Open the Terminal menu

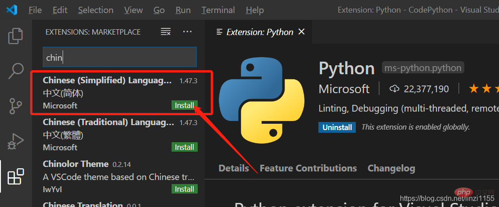218,10
